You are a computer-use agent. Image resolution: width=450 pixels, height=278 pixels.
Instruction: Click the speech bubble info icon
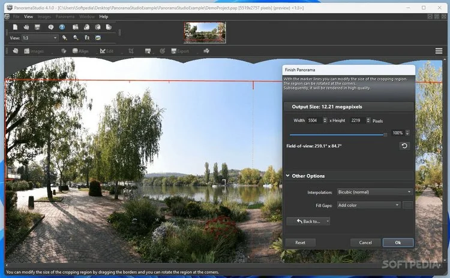point(51,27)
